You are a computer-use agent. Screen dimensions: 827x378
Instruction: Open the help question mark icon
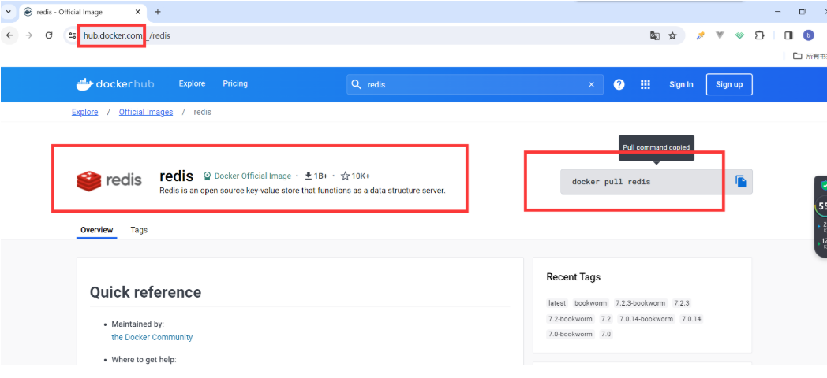click(x=619, y=84)
